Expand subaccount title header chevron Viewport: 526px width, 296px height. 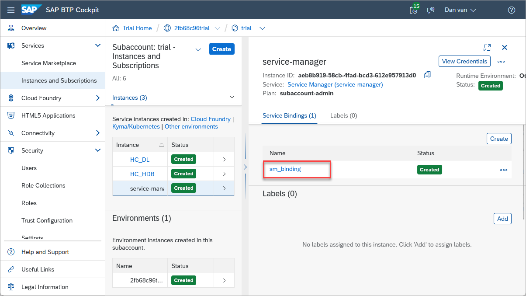[x=198, y=49]
